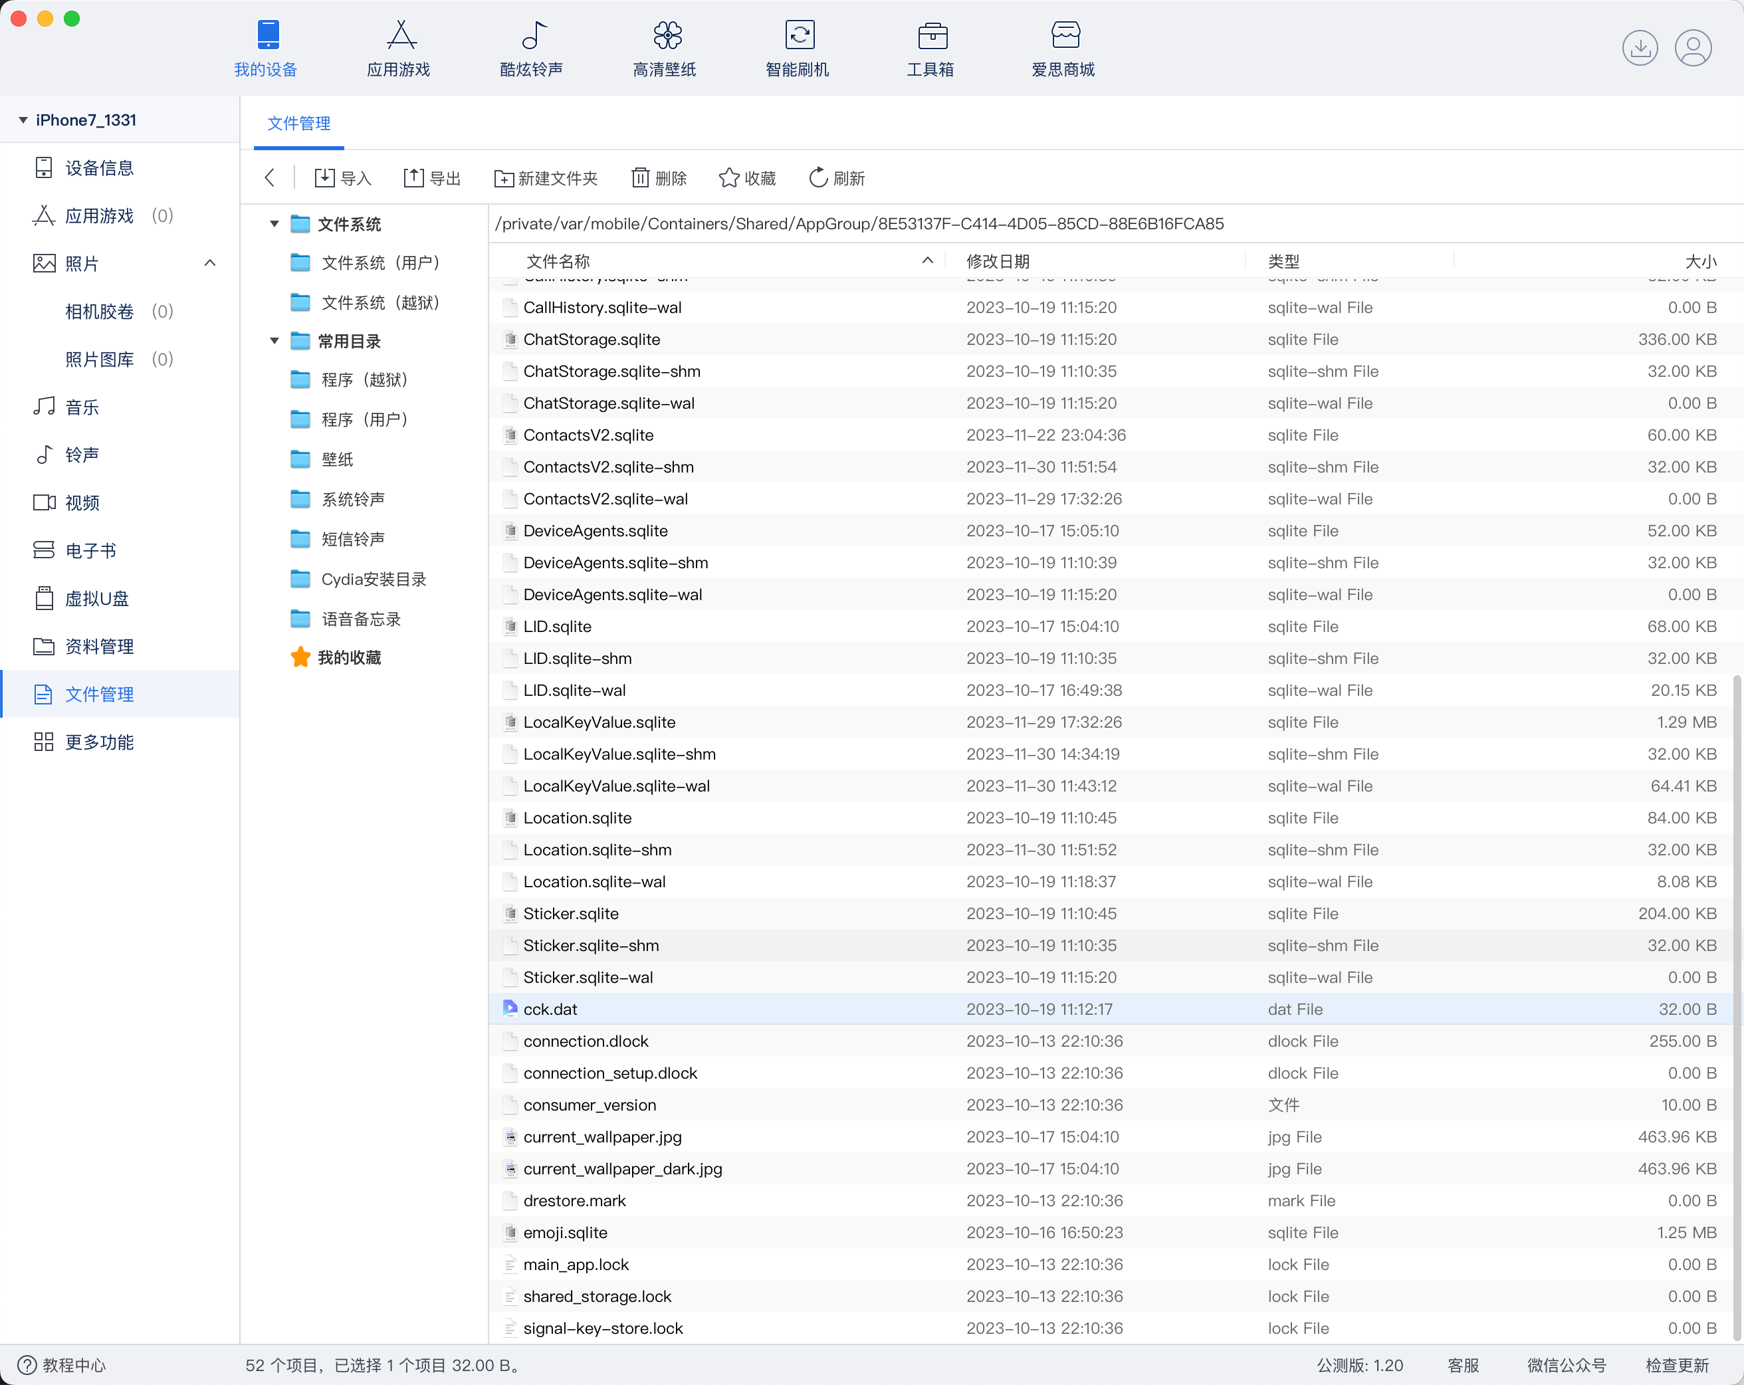Select 电子书 in the sidebar

point(120,550)
